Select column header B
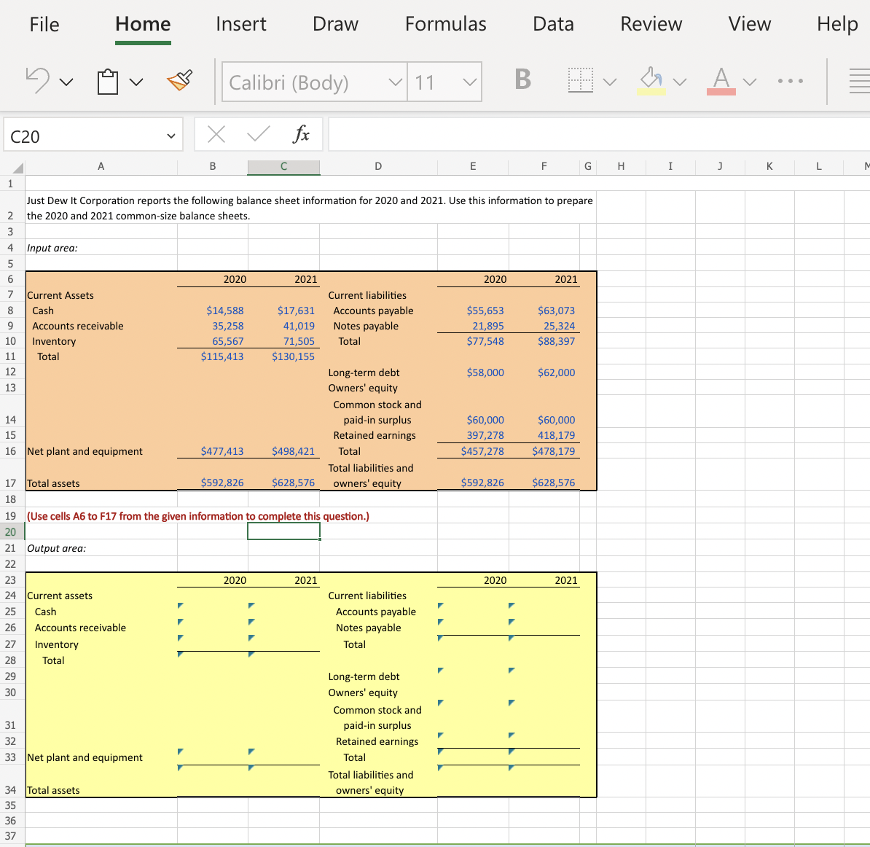The image size is (870, 847). pyautogui.click(x=212, y=166)
